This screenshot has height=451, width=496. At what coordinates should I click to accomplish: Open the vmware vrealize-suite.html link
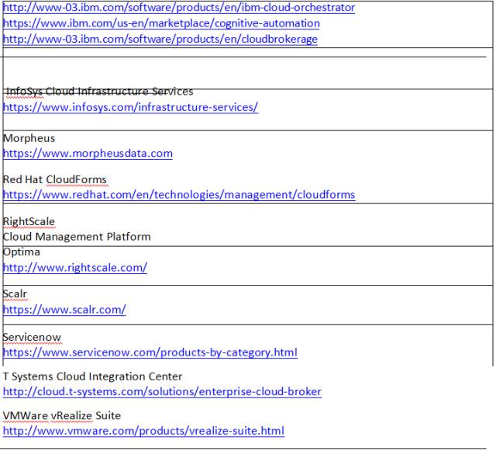point(143,431)
